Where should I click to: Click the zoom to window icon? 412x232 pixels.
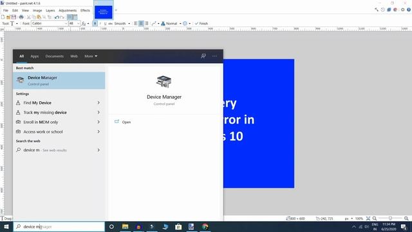368,218
